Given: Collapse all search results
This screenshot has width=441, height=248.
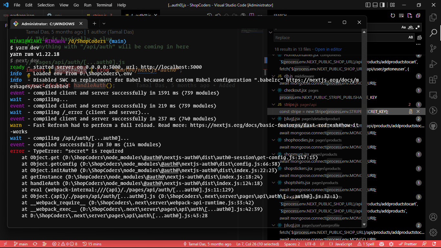Looking at the screenshot, I should tap(418, 15).
